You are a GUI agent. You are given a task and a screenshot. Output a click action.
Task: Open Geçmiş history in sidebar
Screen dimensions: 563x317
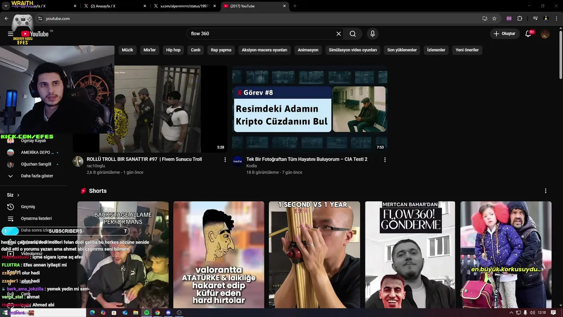click(28, 206)
